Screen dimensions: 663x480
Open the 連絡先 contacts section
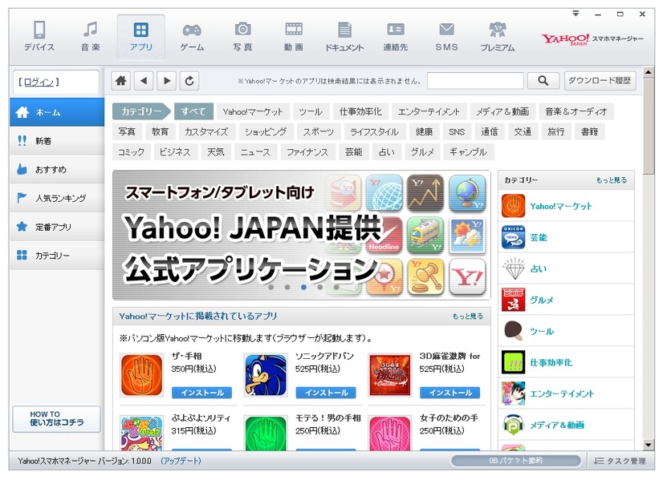(396, 37)
